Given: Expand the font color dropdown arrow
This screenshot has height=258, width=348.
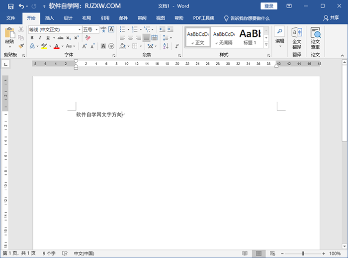Looking at the screenshot, I should pyautogui.click(x=62, y=46).
